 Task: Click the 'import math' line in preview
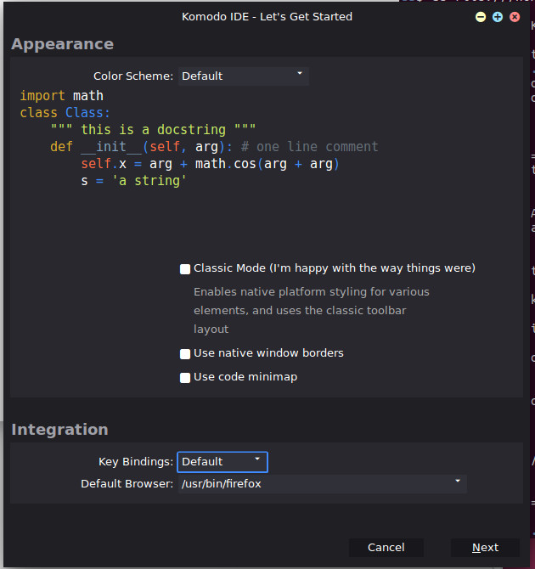pos(61,96)
